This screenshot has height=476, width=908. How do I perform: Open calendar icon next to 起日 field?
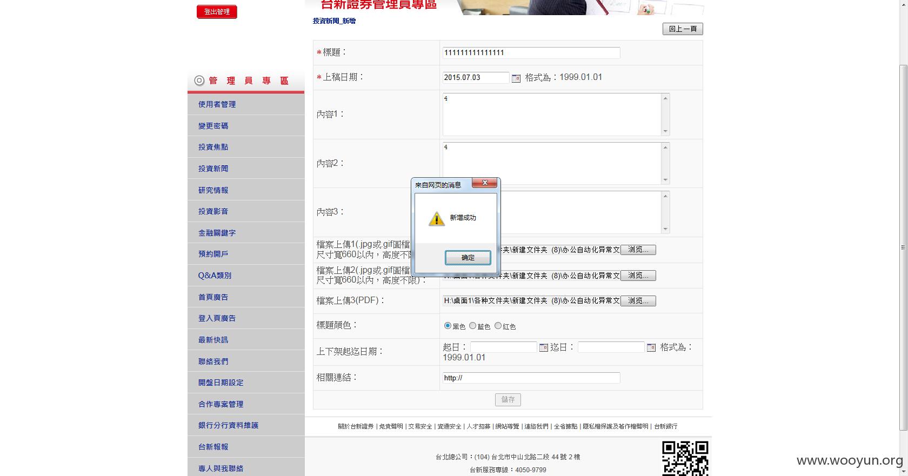(x=544, y=347)
